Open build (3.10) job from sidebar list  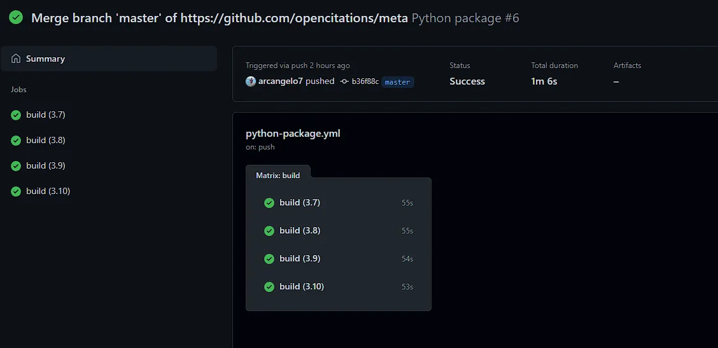point(48,191)
